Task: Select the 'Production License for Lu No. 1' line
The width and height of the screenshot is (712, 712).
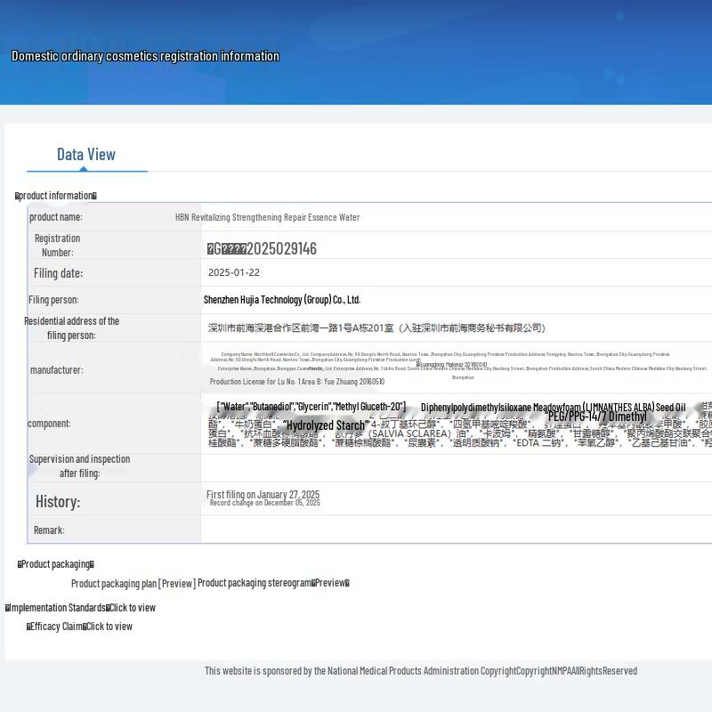Action: click(297, 382)
